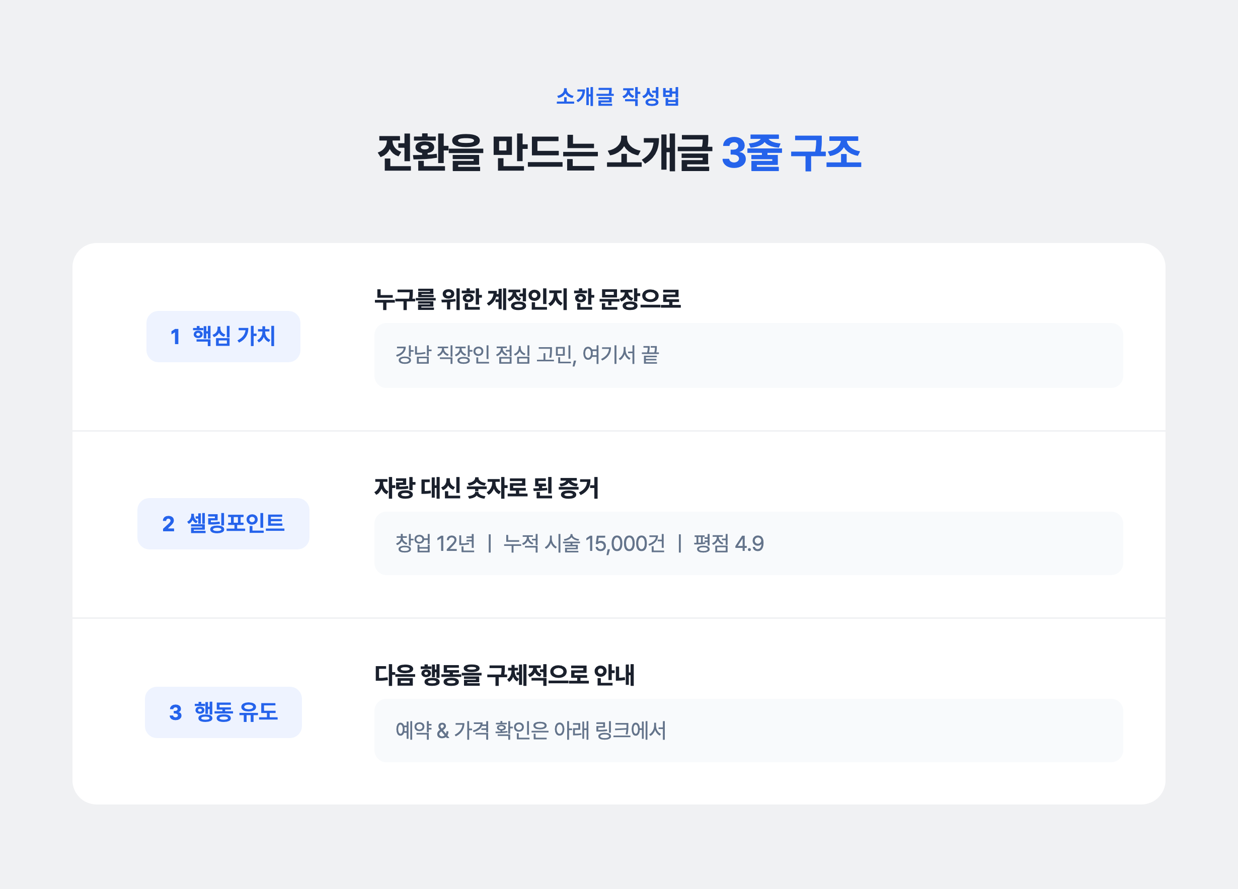Click the '예약 & 가격 확인은 아래 링크에서' example text

[530, 731]
